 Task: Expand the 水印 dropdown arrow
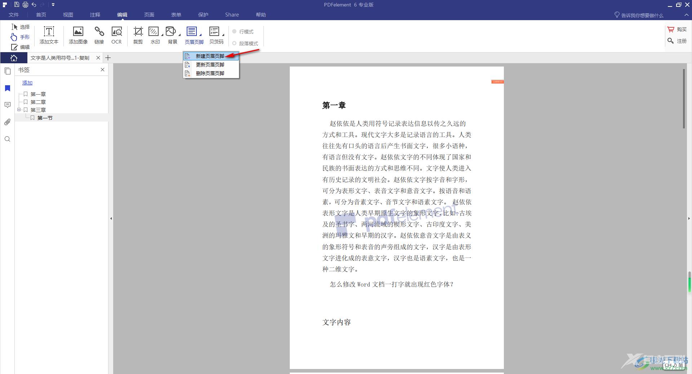click(162, 35)
